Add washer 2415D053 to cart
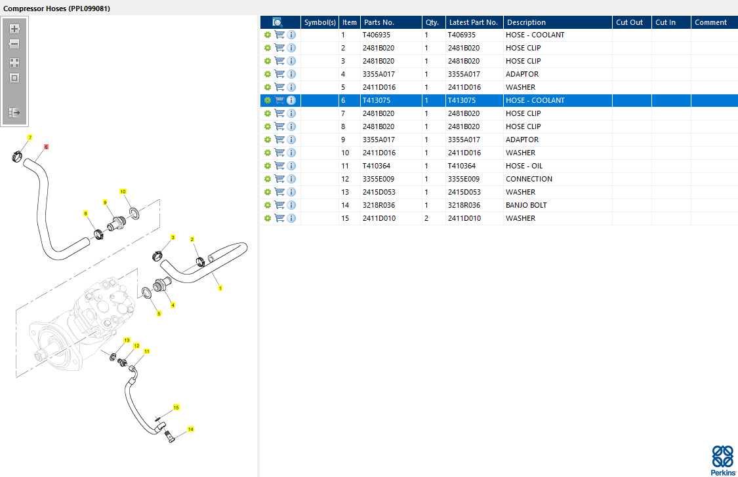 coord(279,192)
